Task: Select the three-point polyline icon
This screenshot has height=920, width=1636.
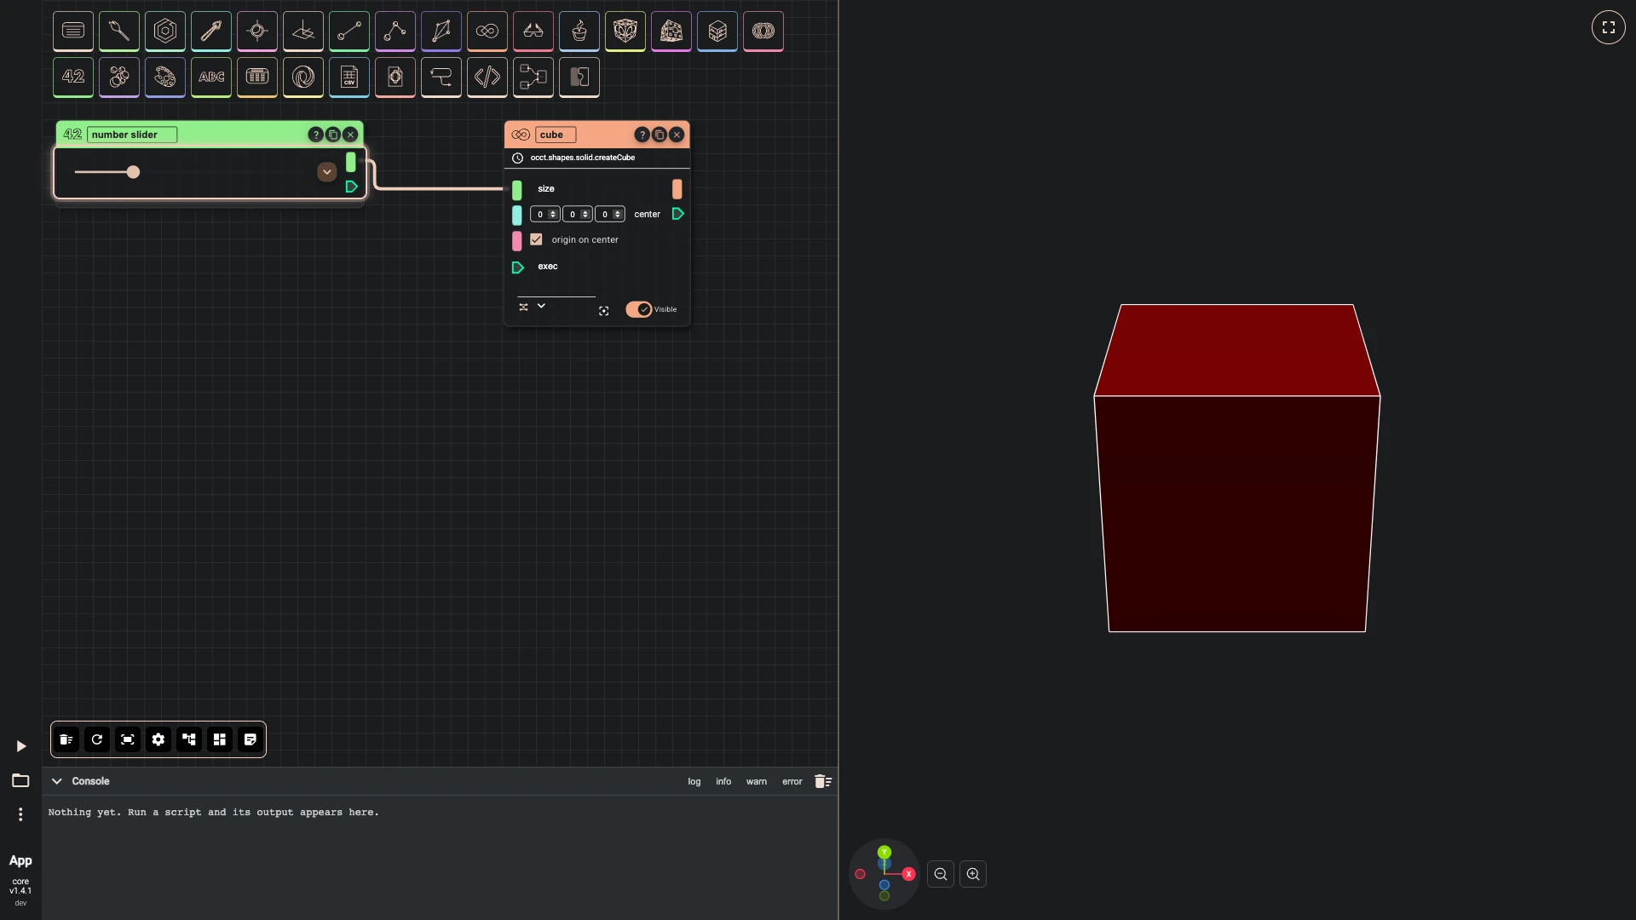Action: (x=395, y=32)
